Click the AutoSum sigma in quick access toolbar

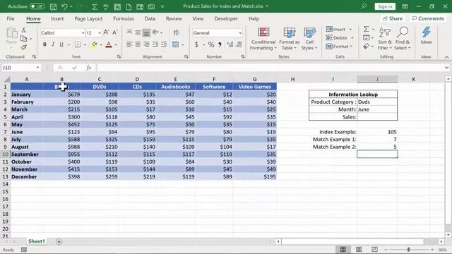pyautogui.click(x=95, y=6)
